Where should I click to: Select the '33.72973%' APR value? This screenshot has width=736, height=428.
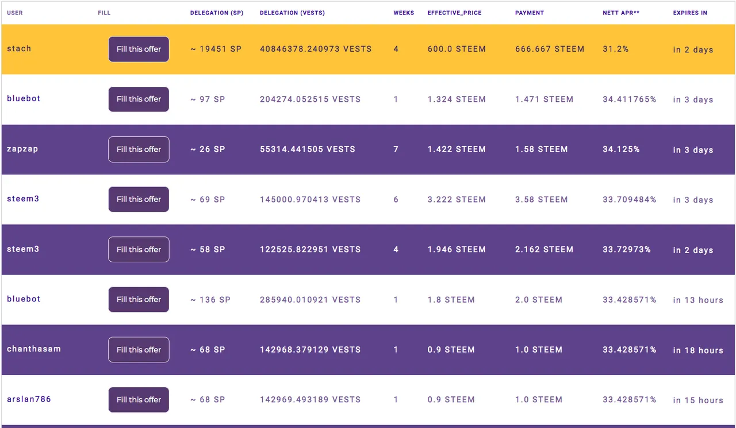tap(627, 250)
